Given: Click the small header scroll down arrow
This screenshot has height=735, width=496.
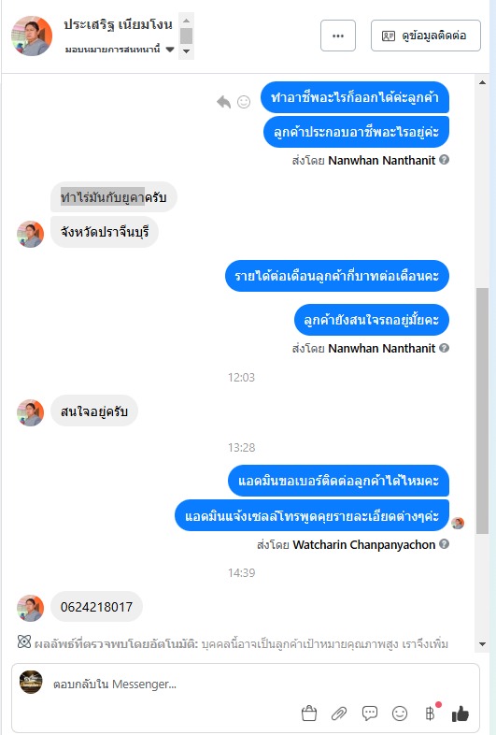Looking at the screenshot, I should (187, 51).
